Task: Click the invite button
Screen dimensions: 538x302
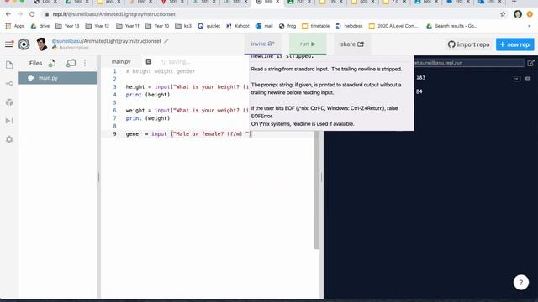Action: (x=262, y=44)
